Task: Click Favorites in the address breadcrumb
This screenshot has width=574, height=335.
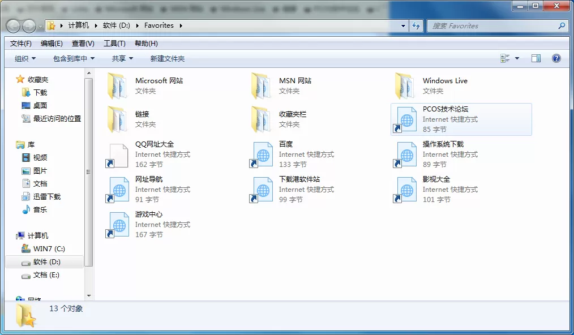Action: pyautogui.click(x=159, y=25)
